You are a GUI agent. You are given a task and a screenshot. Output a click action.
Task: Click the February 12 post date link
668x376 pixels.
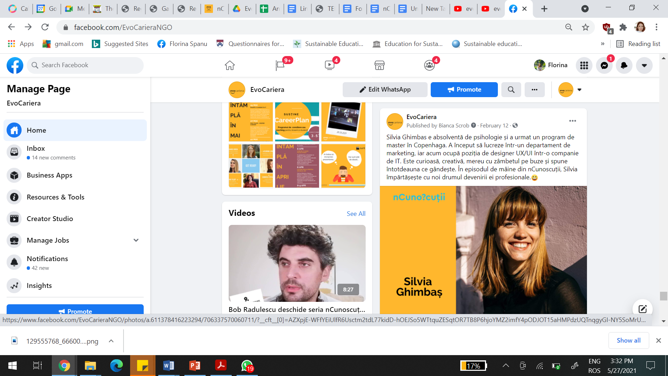pyautogui.click(x=494, y=125)
